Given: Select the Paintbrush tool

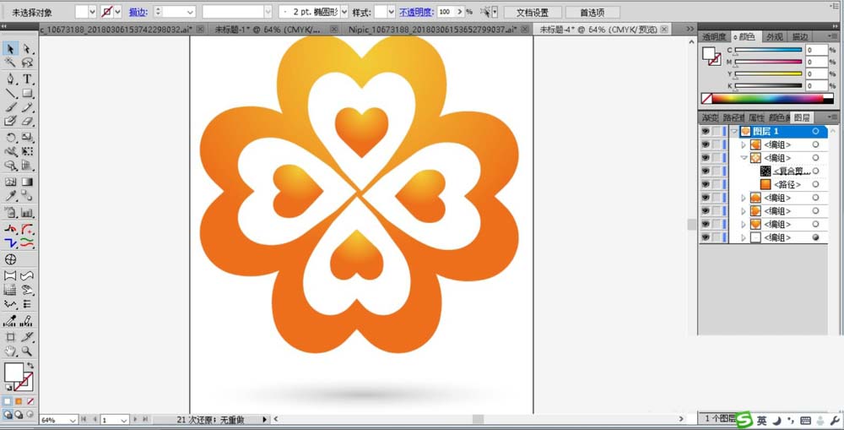Looking at the screenshot, I should point(10,107).
